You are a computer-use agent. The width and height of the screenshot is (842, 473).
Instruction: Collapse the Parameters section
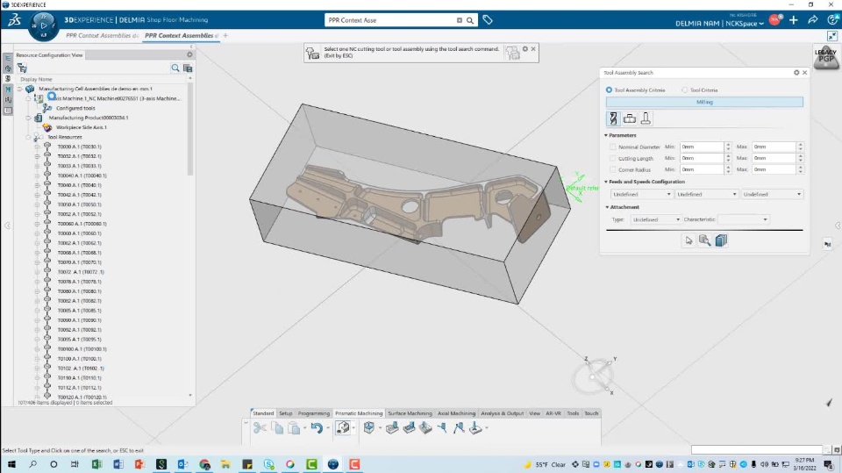tap(606, 135)
